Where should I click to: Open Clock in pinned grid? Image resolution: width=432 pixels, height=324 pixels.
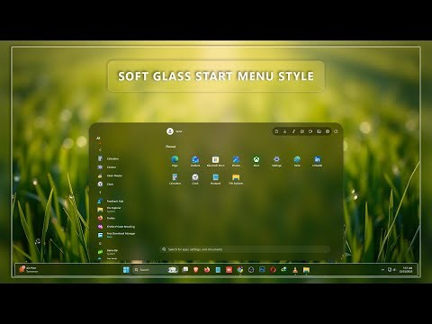195,179
